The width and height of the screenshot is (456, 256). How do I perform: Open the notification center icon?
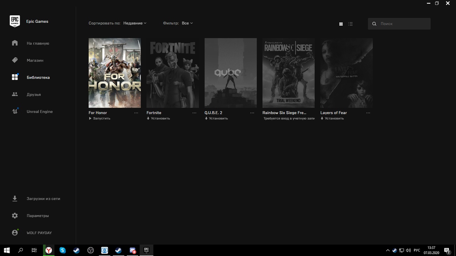pos(447,251)
